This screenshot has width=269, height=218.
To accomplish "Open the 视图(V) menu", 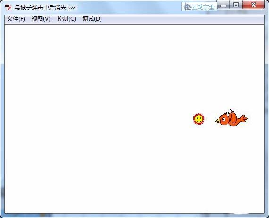I will [x=41, y=19].
